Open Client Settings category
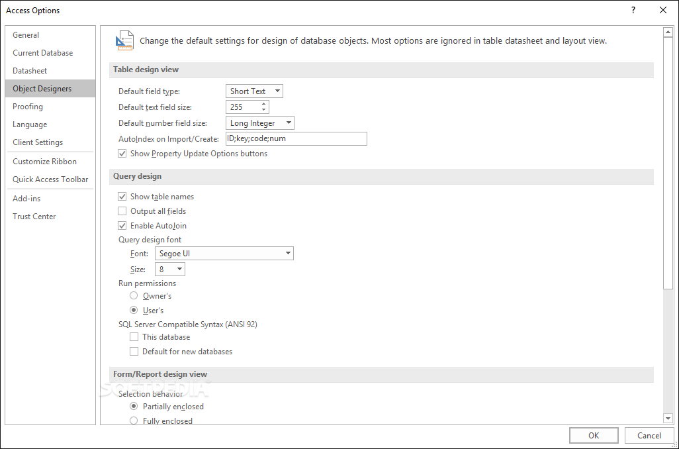Screen dimensions: 679x449 (50, 142)
